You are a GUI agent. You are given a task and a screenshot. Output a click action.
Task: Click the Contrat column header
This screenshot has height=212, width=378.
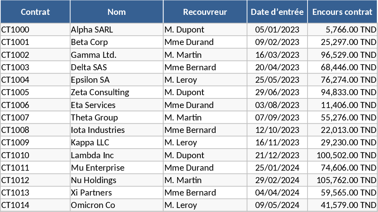click(x=35, y=12)
